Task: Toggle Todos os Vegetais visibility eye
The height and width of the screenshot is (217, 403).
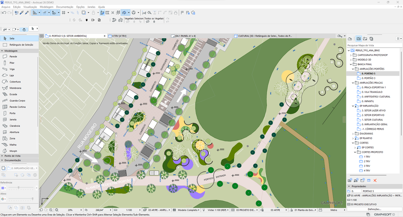Action: tap(147, 22)
